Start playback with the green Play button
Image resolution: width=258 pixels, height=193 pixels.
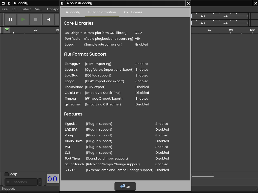point(23,19)
